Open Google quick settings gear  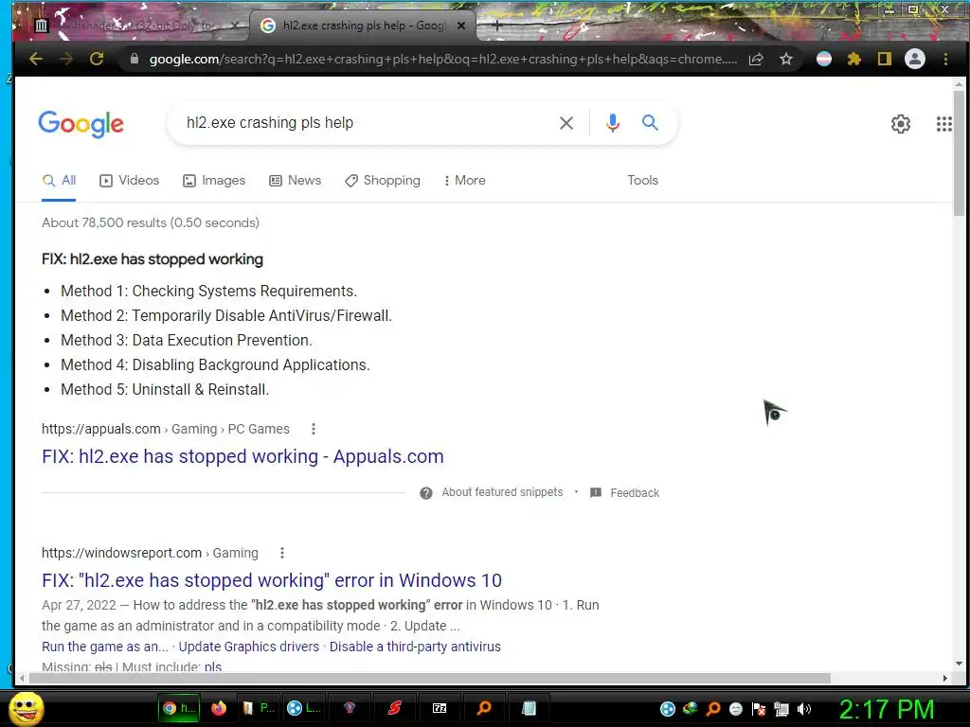point(901,124)
